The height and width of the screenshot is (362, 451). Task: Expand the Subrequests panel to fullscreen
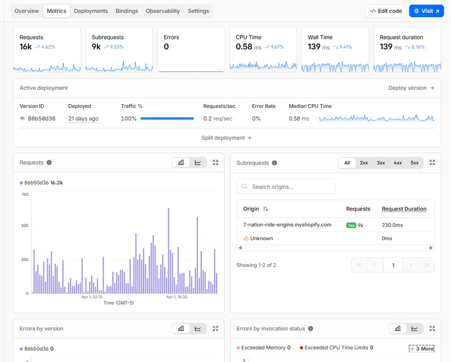coord(432,163)
